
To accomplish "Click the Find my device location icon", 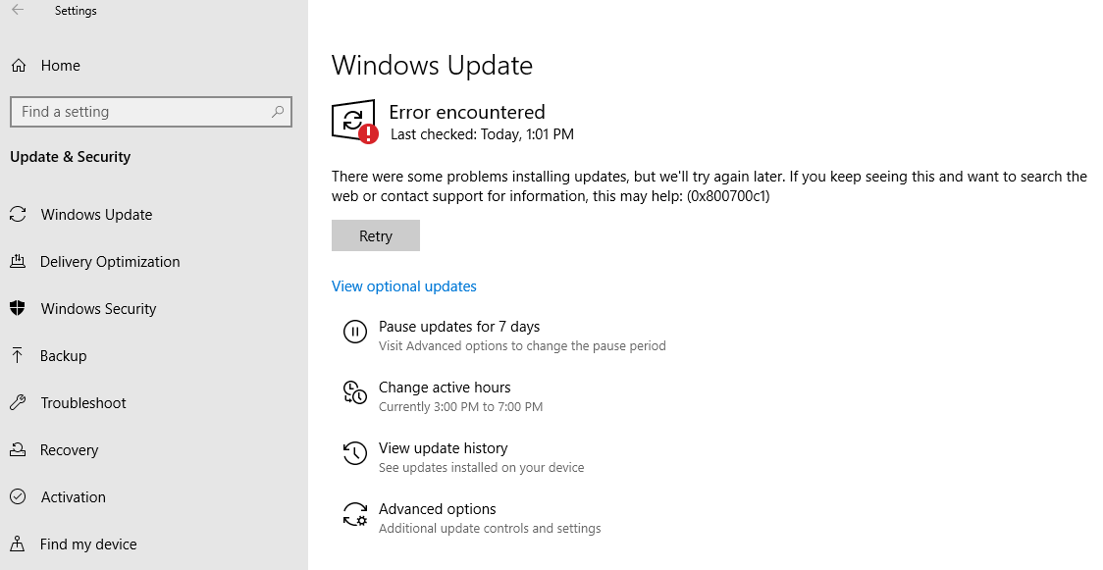I will (x=19, y=544).
